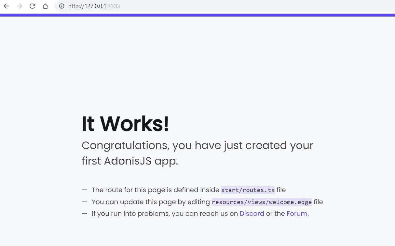Click the start/routes.ts code snippet
395x246 pixels.
[248, 190]
